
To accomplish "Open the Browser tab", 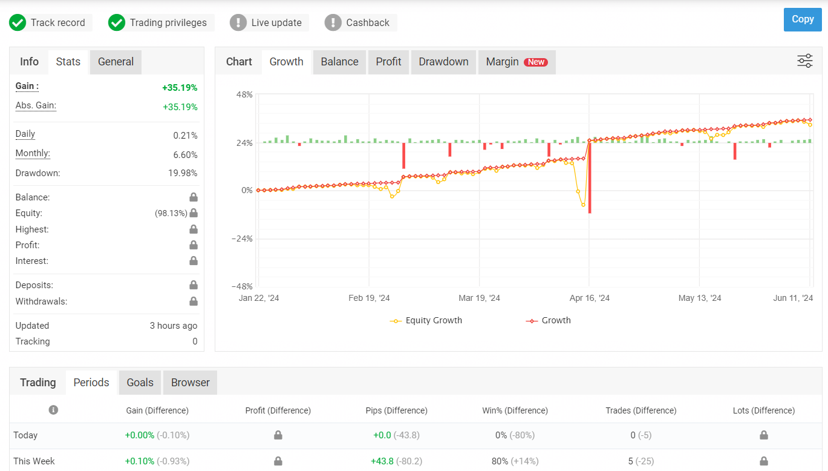I will click(x=191, y=383).
